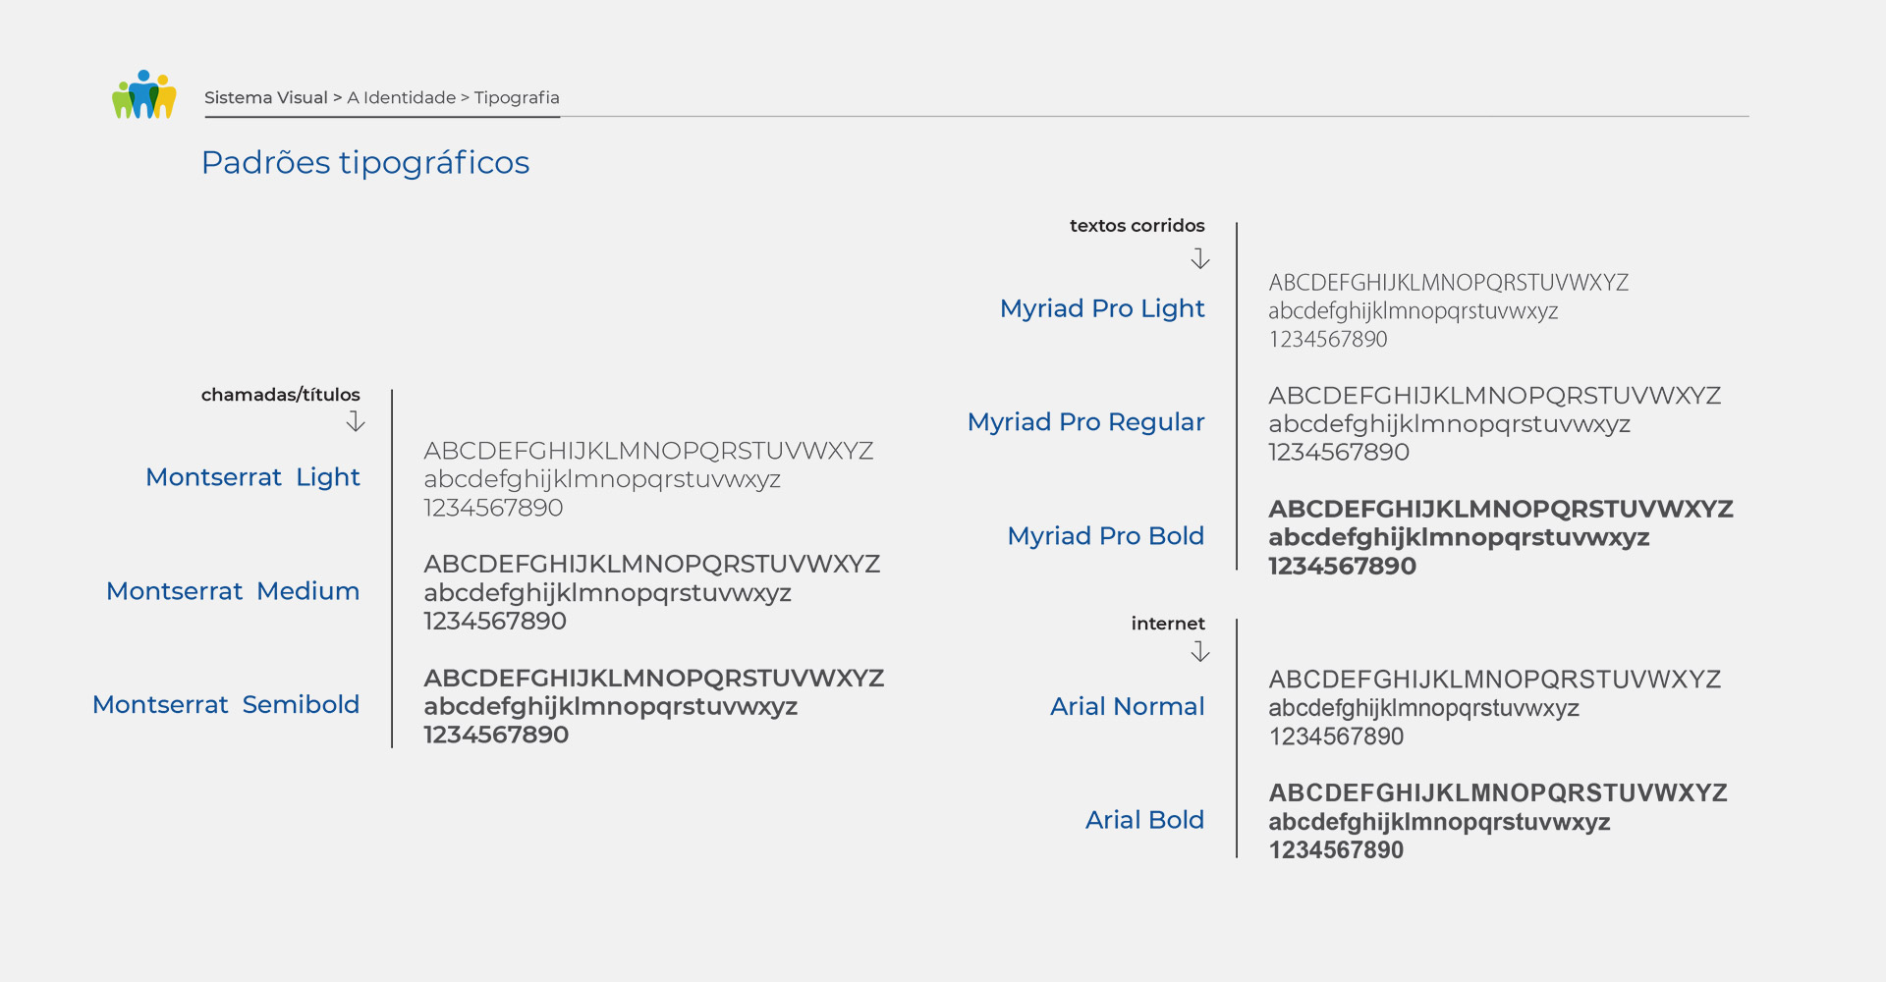Viewport: 1886px width, 982px height.
Task: Click the arrow under internet
Action: coord(1199,651)
